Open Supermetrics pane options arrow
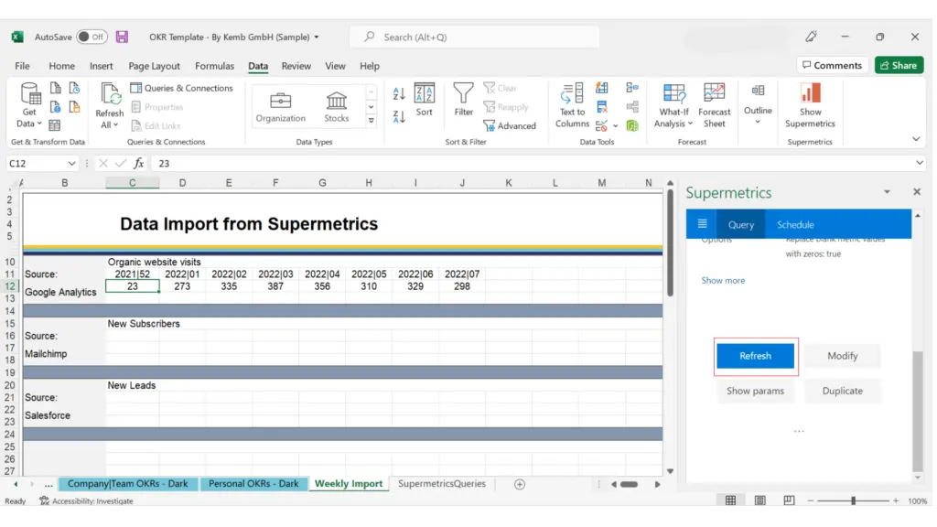This screenshot has width=937, height=527. click(x=887, y=192)
